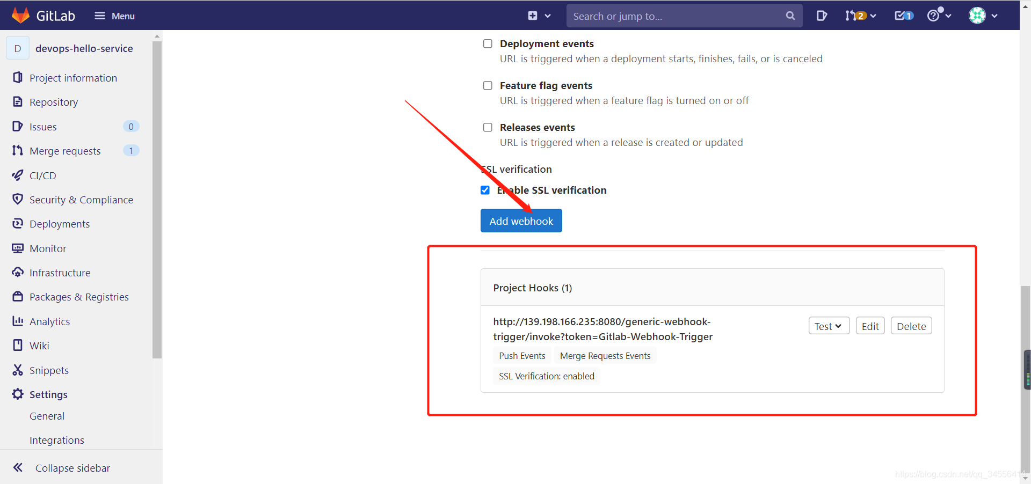This screenshot has height=484, width=1031.
Task: Open the Repository section
Action: pos(53,102)
